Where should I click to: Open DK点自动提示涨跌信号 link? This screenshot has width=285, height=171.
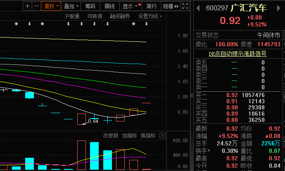pyautogui.click(x=237, y=54)
